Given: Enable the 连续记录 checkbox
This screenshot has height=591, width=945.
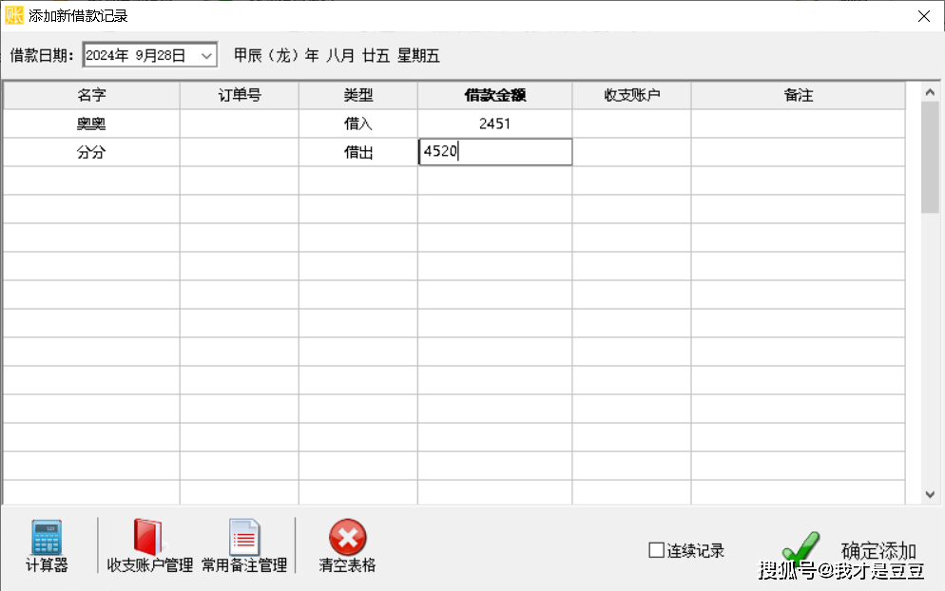Looking at the screenshot, I should point(656,550).
